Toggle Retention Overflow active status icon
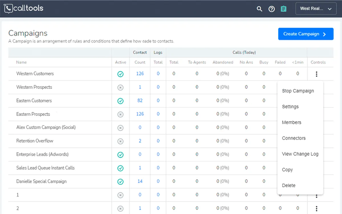This screenshot has width=342, height=214. [120, 141]
